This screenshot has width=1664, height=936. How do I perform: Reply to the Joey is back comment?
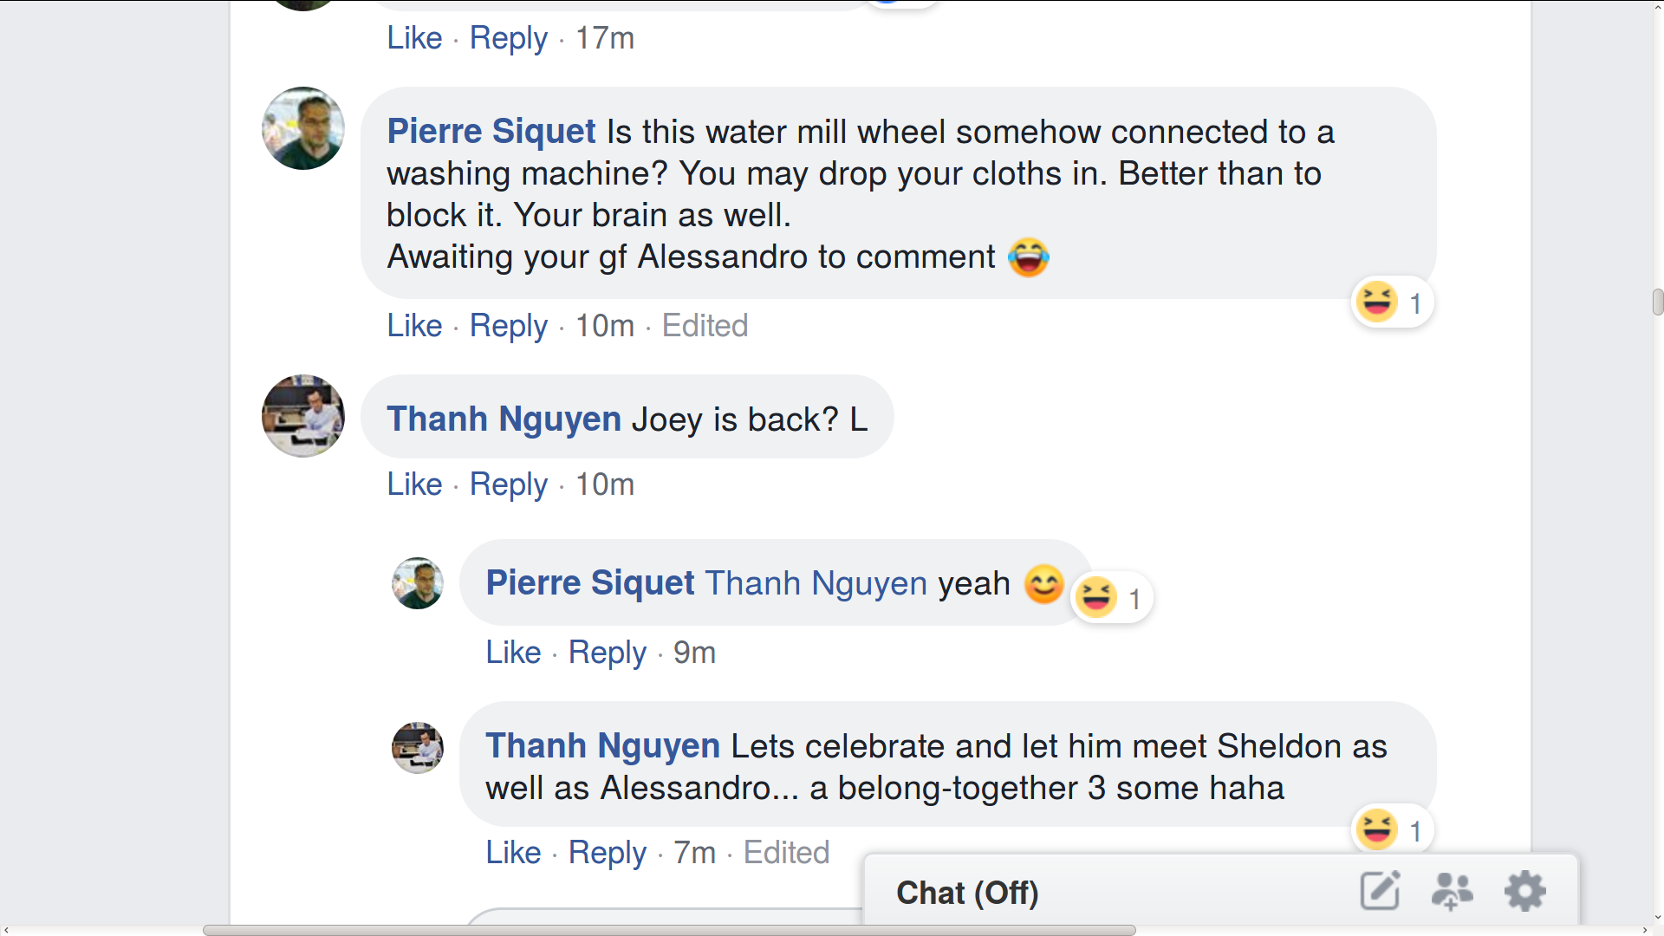click(x=508, y=484)
